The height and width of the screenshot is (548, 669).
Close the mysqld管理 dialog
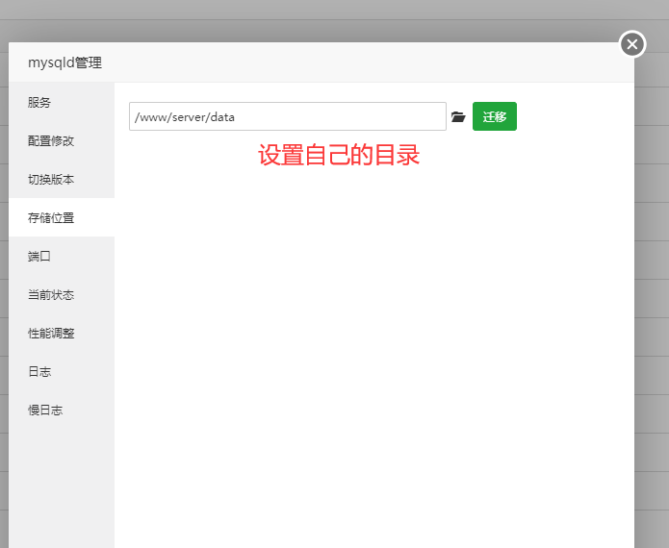tap(632, 44)
